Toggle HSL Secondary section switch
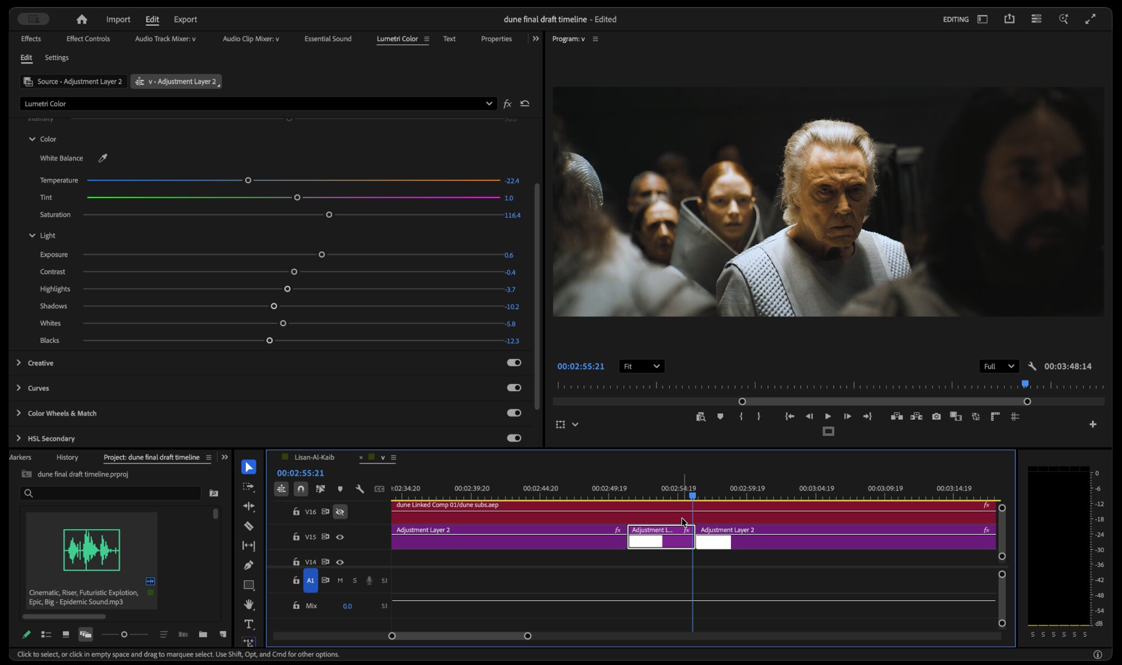The width and height of the screenshot is (1122, 665). (514, 438)
